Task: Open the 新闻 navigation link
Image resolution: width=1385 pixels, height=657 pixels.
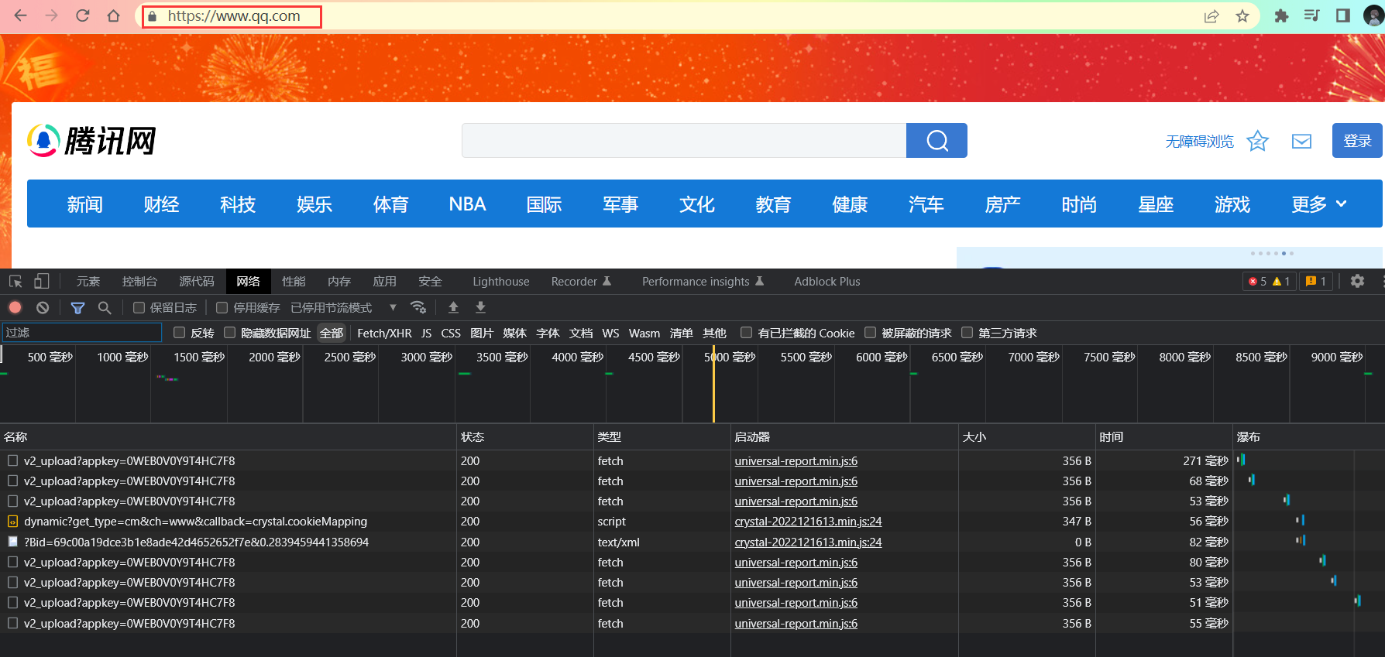Action: click(84, 204)
